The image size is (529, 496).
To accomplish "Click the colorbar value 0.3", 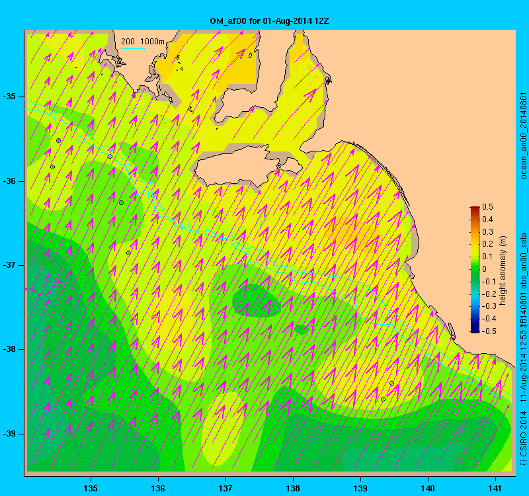I will (x=487, y=232).
